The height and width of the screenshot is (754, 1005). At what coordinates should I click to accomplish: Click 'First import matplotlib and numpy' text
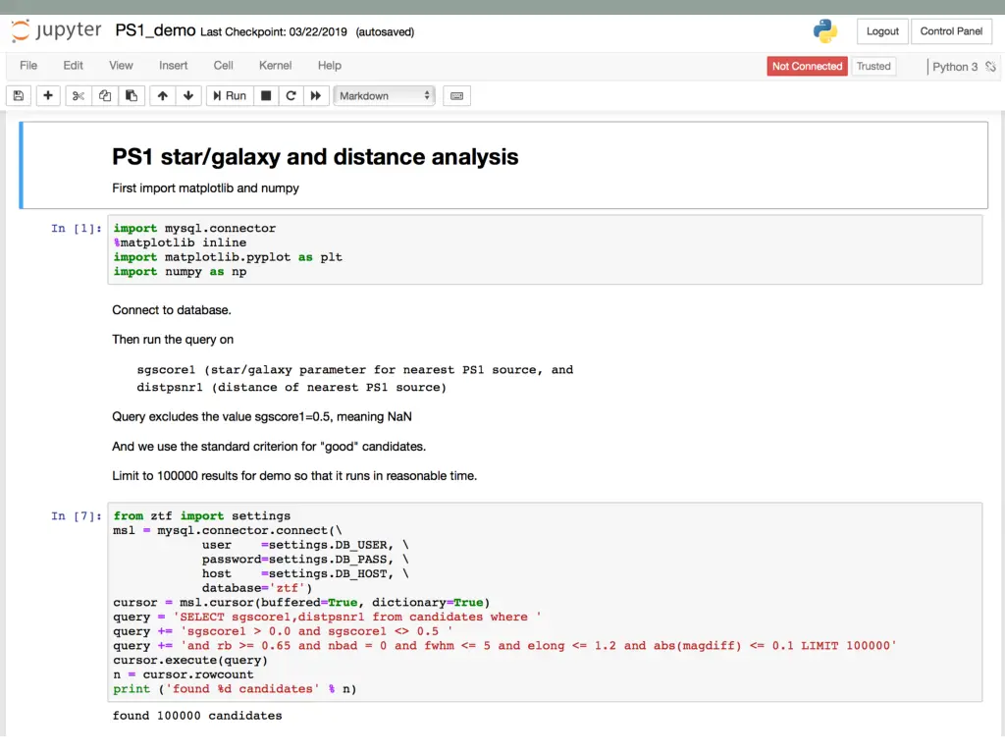[206, 188]
